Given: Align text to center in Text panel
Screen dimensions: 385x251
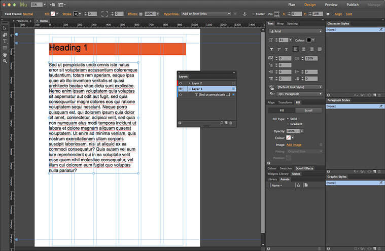Looking at the screenshot, I should (303, 49).
